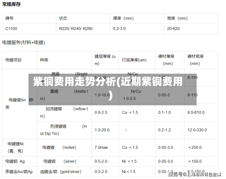The height and width of the screenshot is (179, 226).
Task: Select the 条镀金Au/银Ag row label
Action: [19, 172]
